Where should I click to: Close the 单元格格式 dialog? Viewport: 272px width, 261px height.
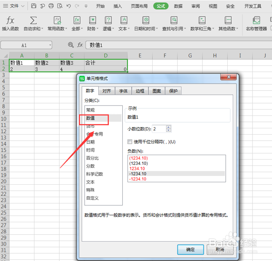coord(228,77)
